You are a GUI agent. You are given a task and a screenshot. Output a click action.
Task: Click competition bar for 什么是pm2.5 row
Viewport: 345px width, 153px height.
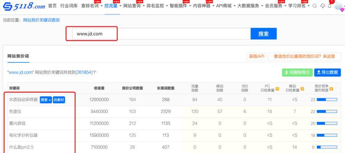click(x=327, y=147)
